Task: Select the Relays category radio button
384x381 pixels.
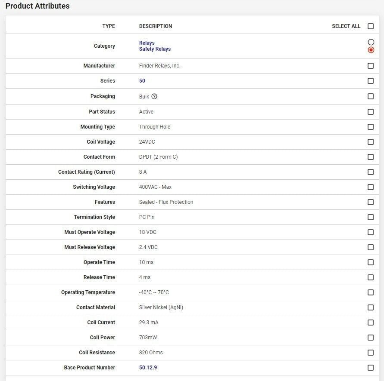Action: tap(371, 42)
